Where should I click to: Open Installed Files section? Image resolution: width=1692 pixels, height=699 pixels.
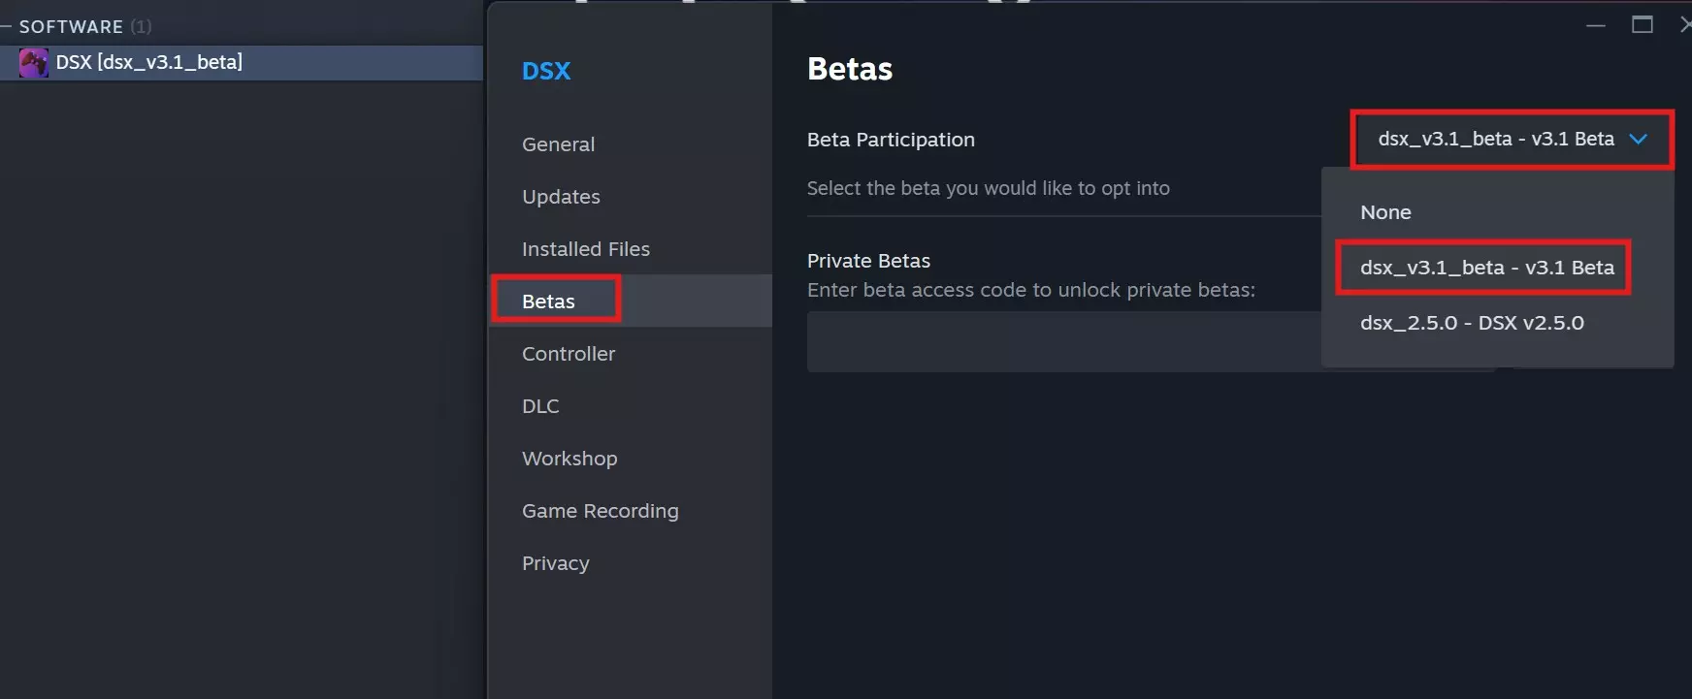(x=585, y=249)
